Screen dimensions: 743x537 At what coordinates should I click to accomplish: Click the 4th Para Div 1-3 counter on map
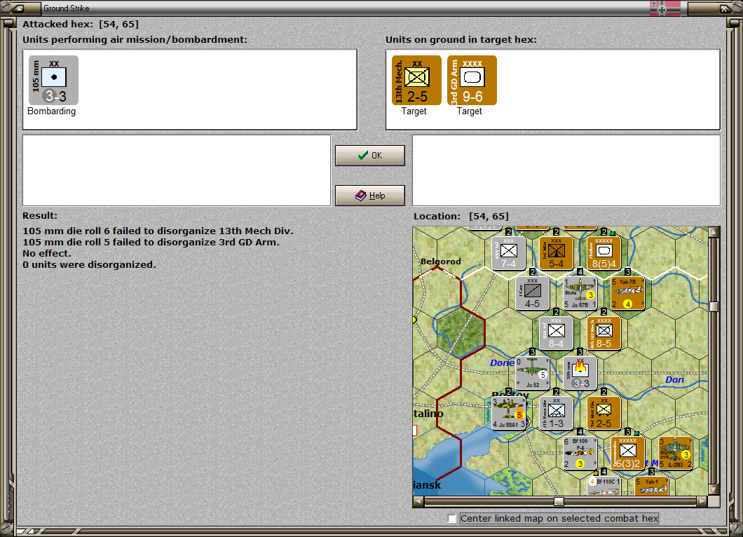(556, 413)
